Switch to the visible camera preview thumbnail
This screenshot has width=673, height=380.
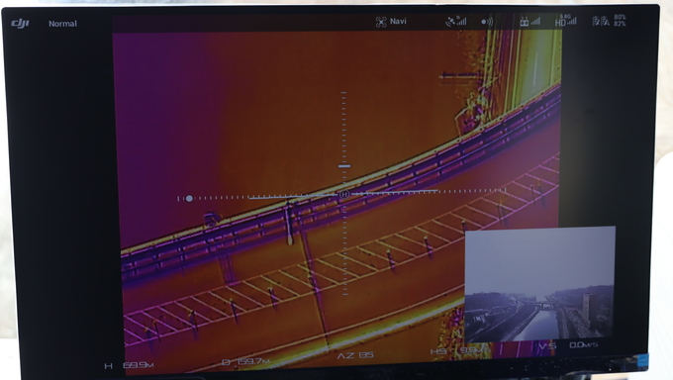pyautogui.click(x=540, y=284)
